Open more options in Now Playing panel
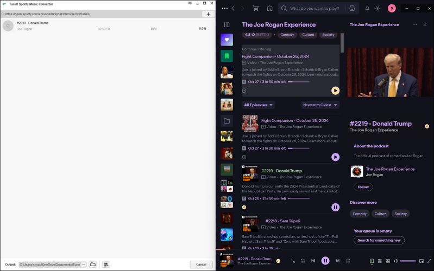The height and width of the screenshot is (271, 434). (x=414, y=24)
